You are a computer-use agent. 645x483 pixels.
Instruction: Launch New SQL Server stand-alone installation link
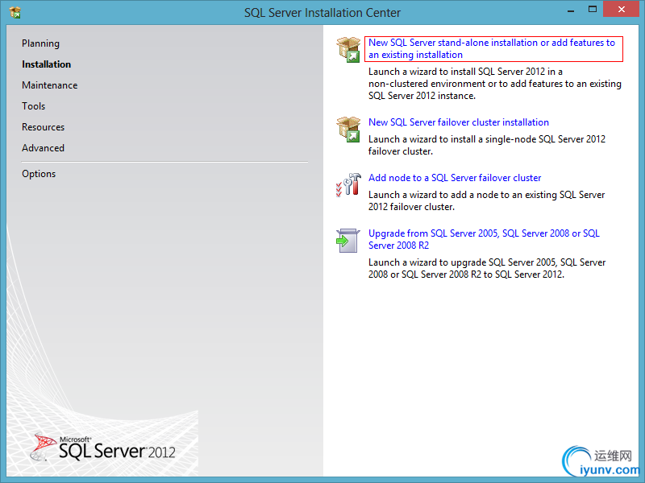[x=492, y=49]
